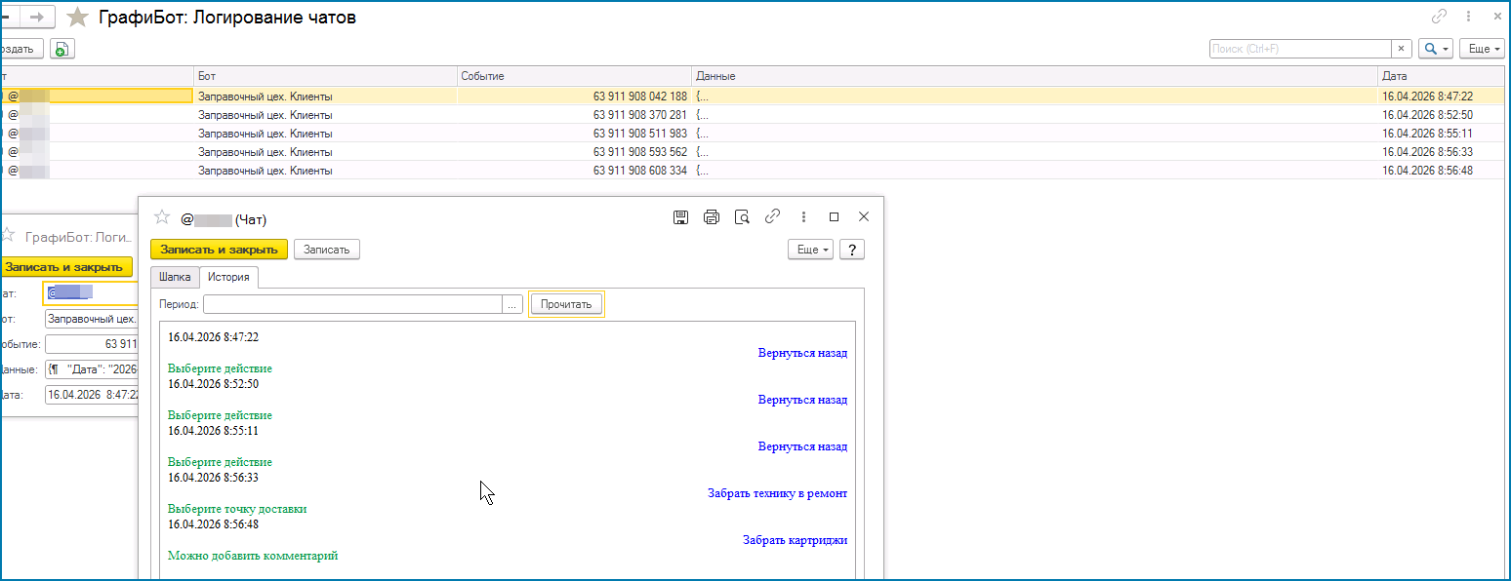This screenshot has width=1511, height=581.
Task: Click the copy-create icon with green plus
Action: [x=61, y=49]
